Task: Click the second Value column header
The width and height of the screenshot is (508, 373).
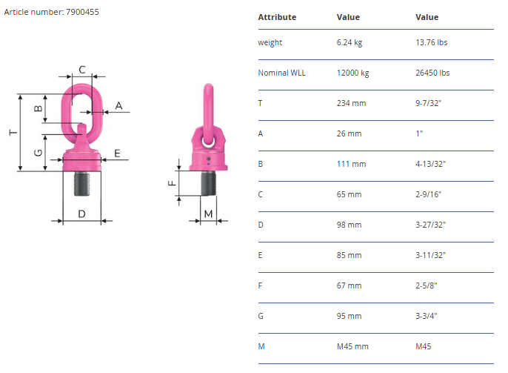Action: coord(427,17)
